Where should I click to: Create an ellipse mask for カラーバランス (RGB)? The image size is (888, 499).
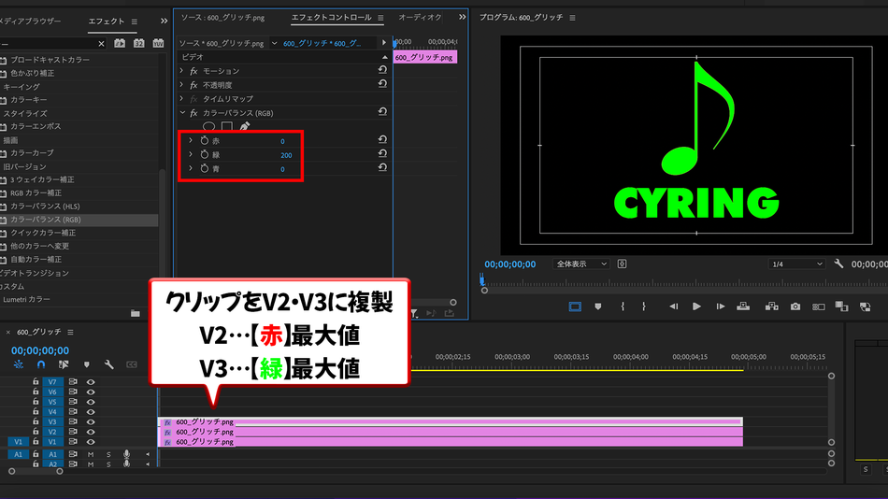click(209, 126)
